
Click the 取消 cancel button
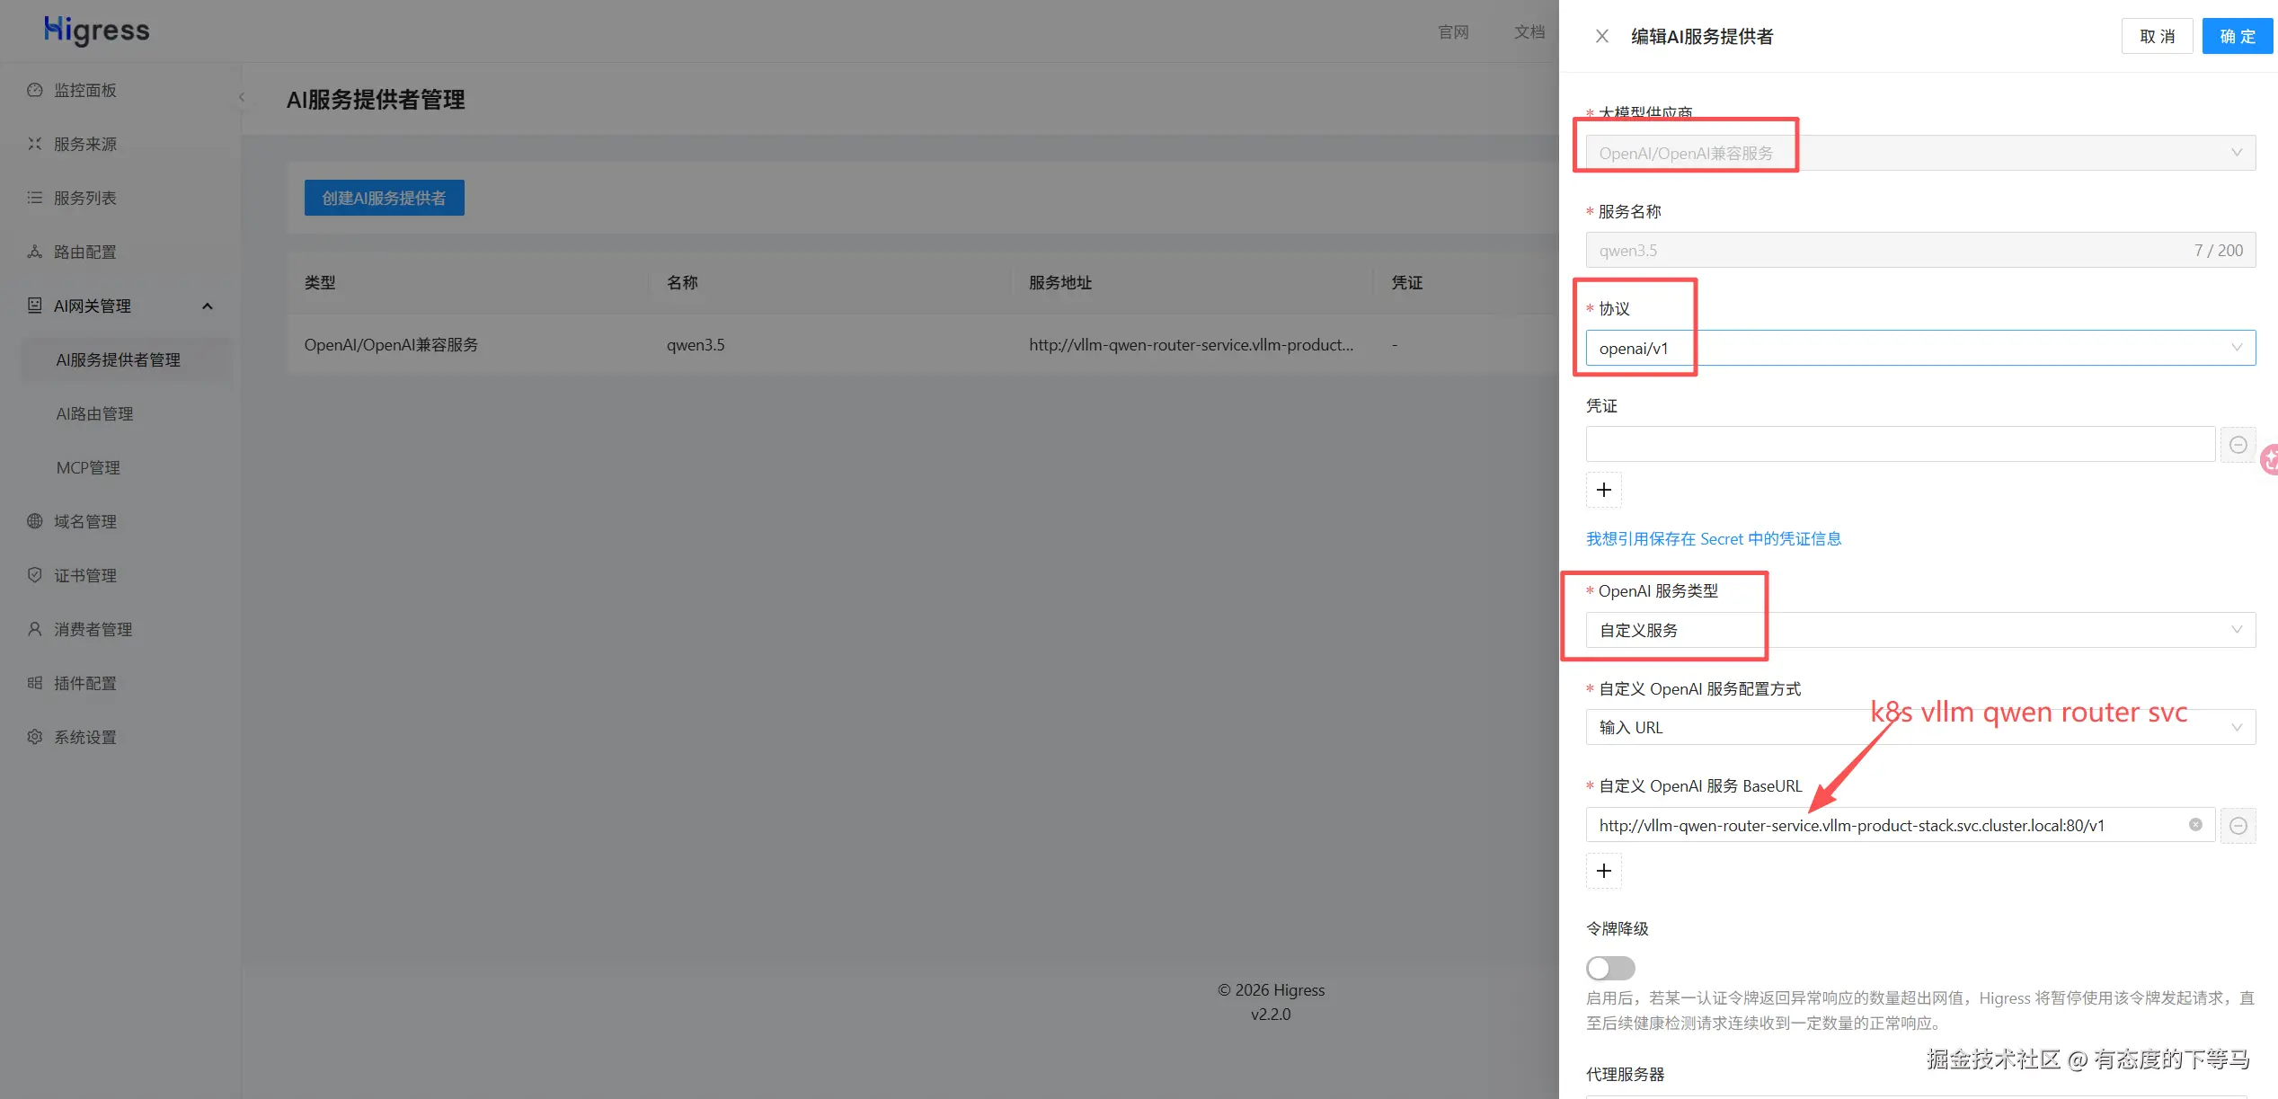(x=2157, y=36)
